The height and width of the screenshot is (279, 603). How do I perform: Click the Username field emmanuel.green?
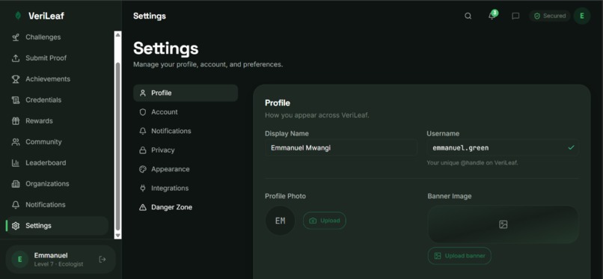503,147
